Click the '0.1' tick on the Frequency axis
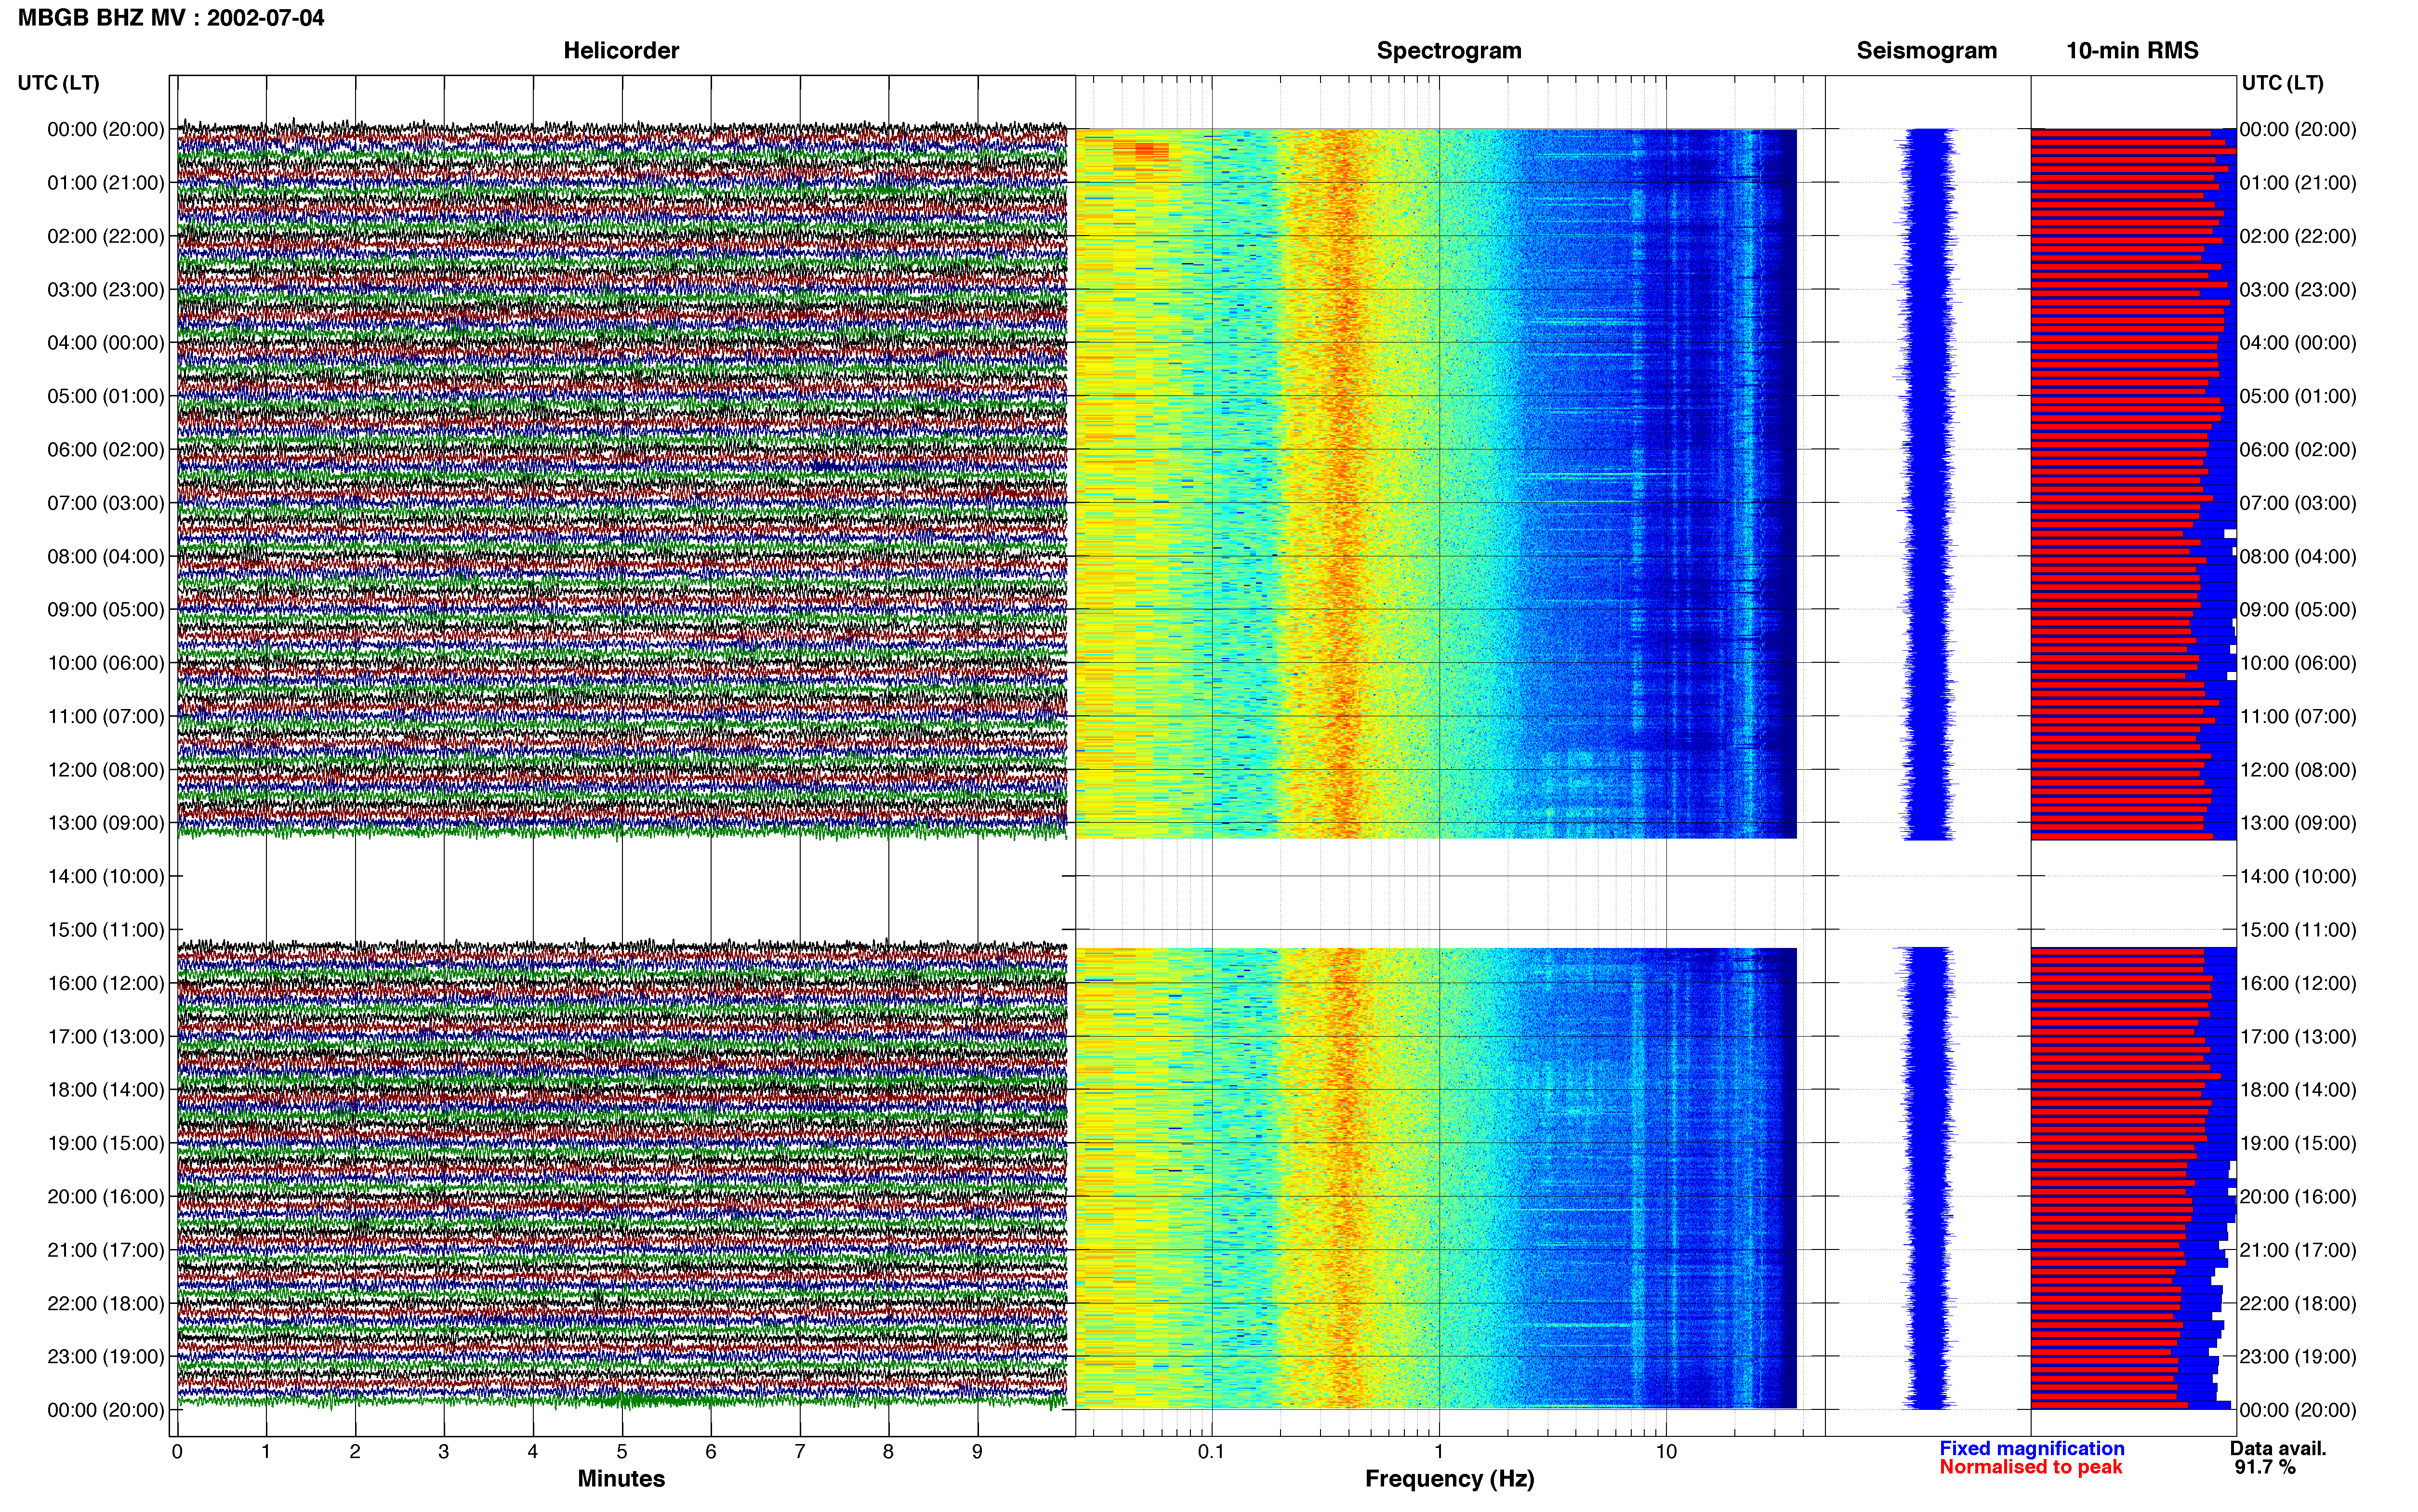The height and width of the screenshot is (1512, 2418). [x=1211, y=1452]
